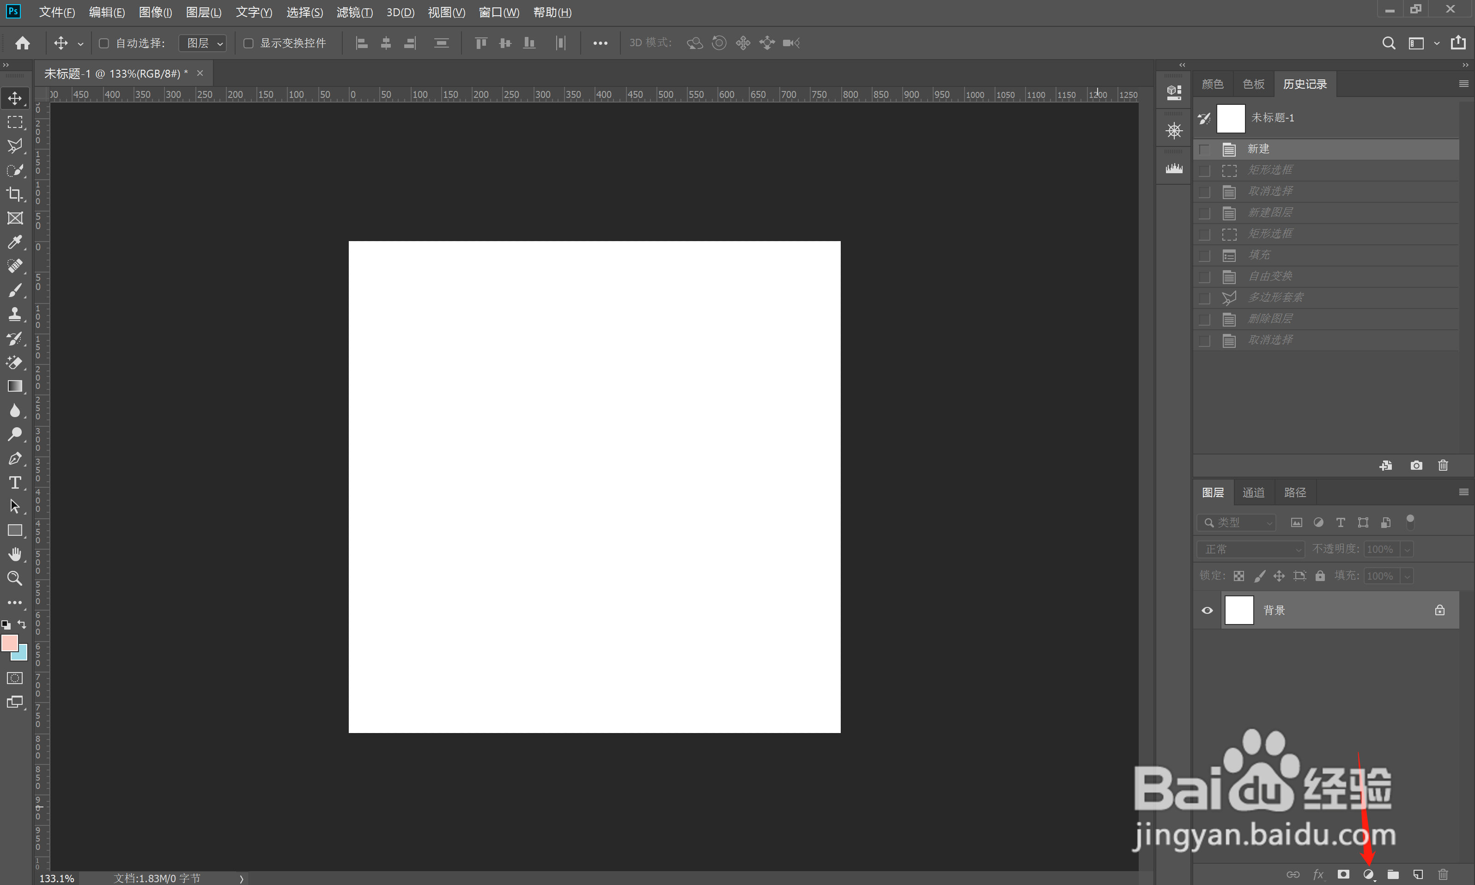Select the Blur tool
This screenshot has width=1475, height=885.
(15, 410)
